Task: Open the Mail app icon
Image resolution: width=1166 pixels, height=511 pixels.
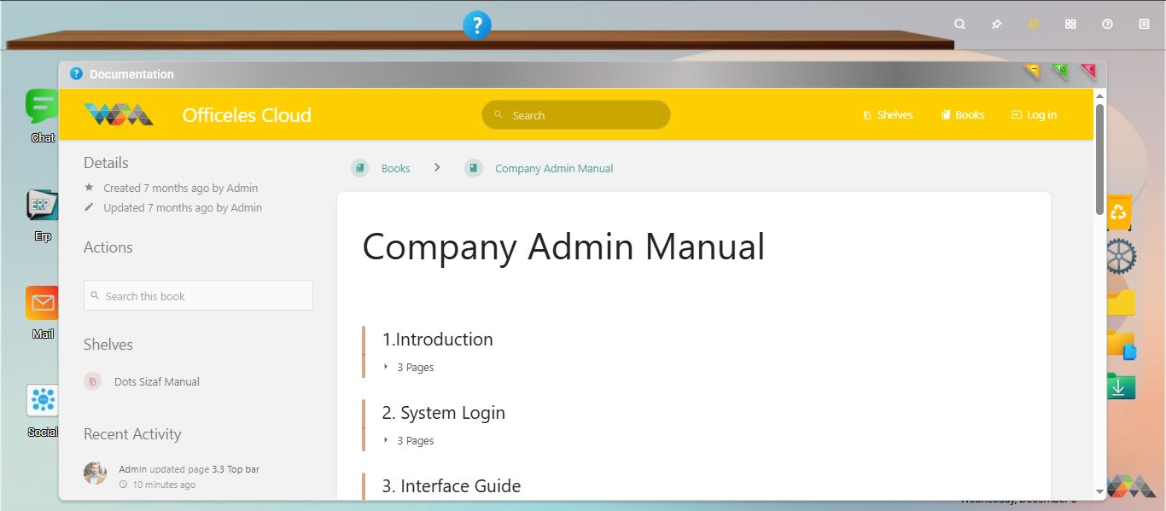Action: [42, 305]
